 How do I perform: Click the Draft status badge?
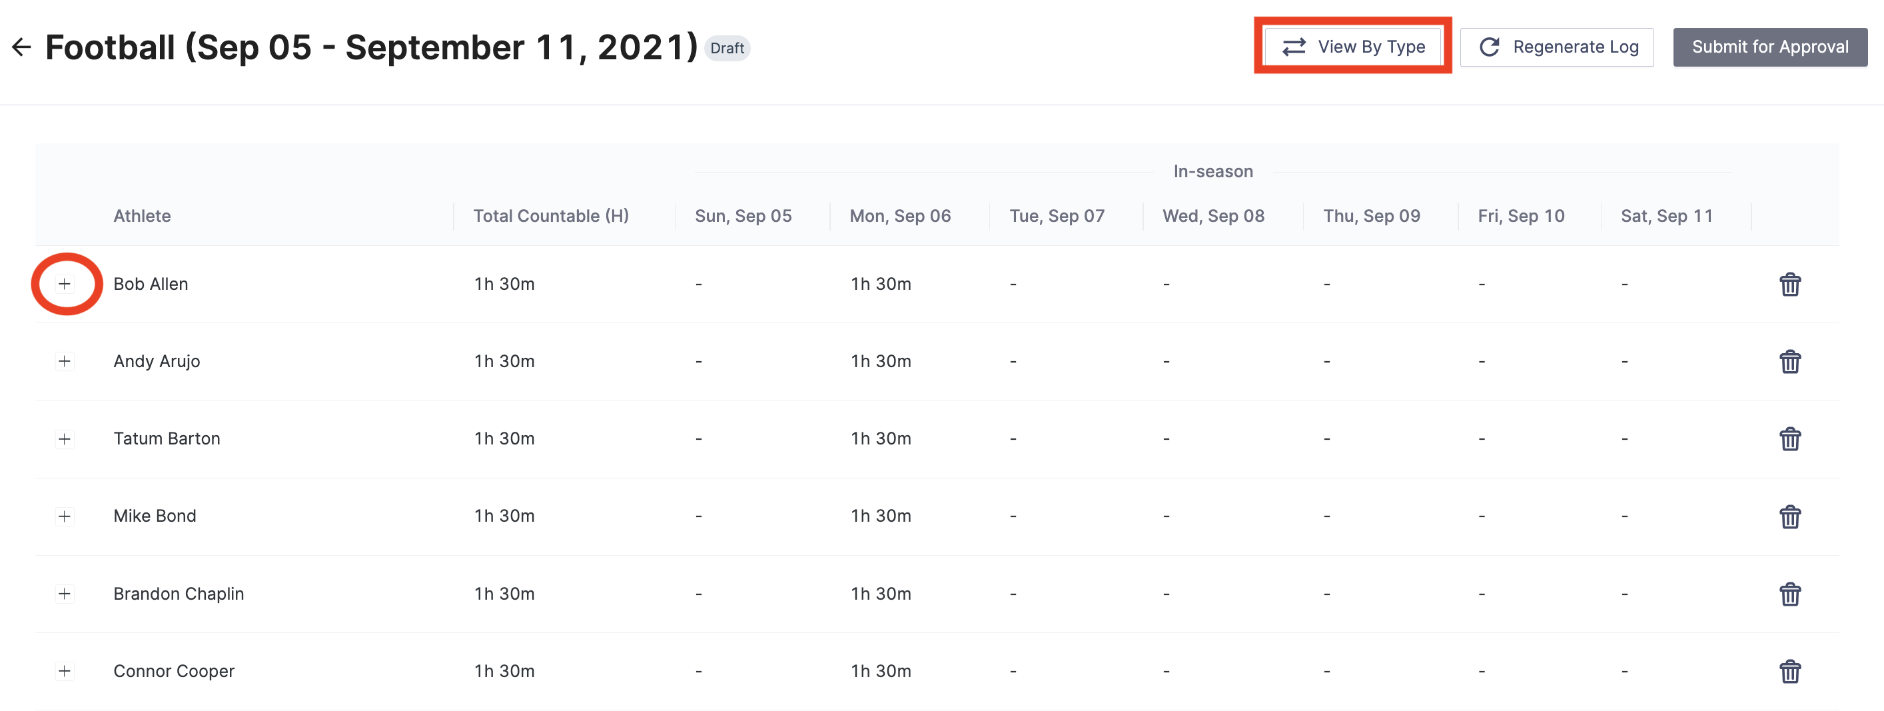727,47
